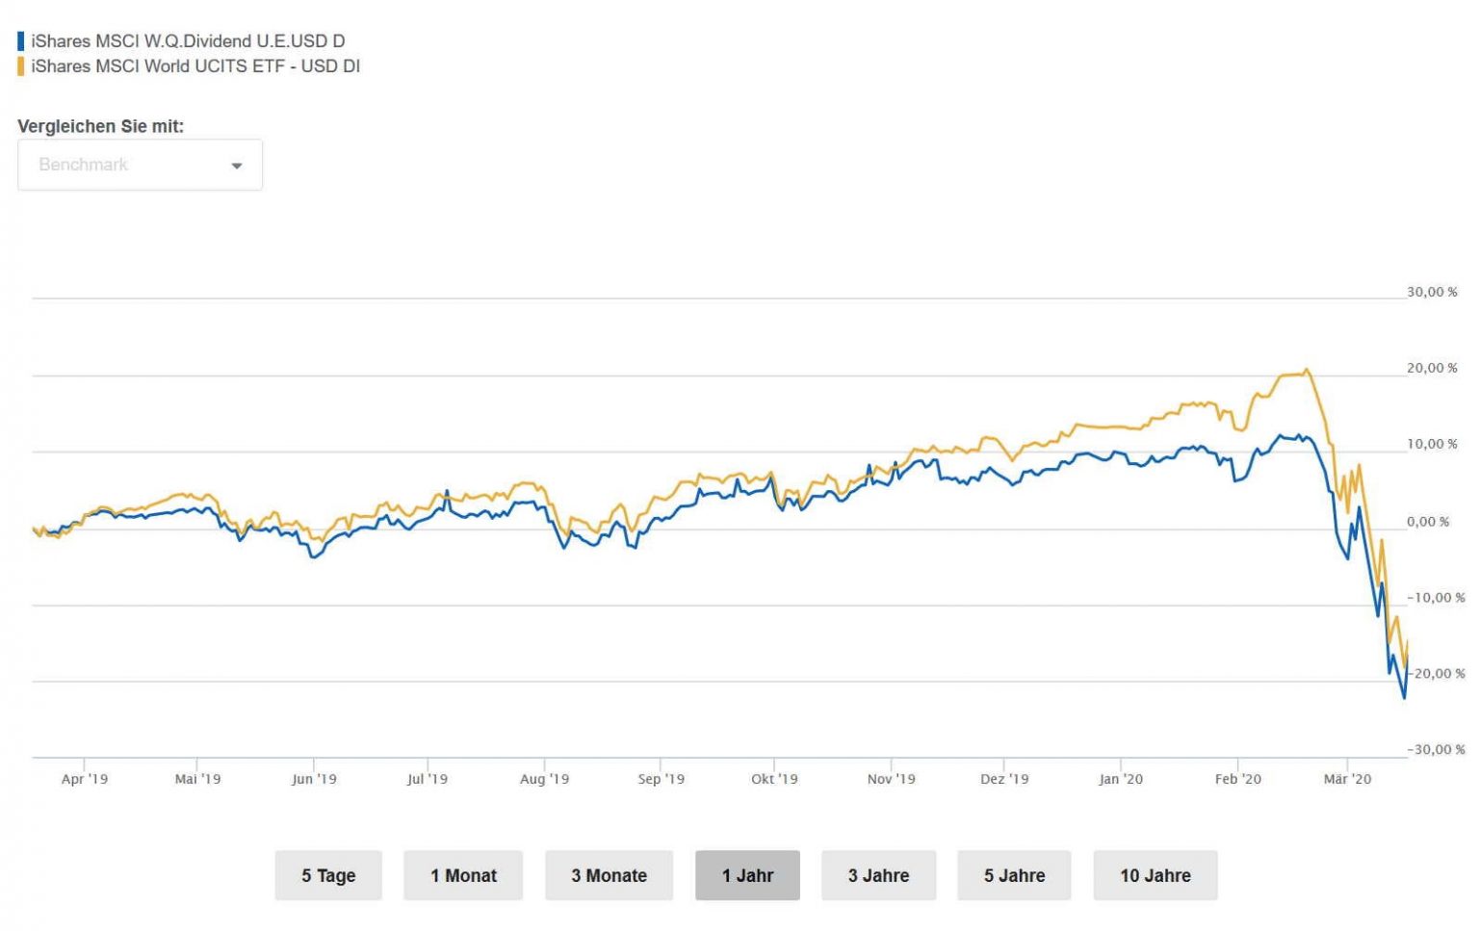Click the 20,00 % axis label
This screenshot has width=1479, height=931.
point(1432,368)
